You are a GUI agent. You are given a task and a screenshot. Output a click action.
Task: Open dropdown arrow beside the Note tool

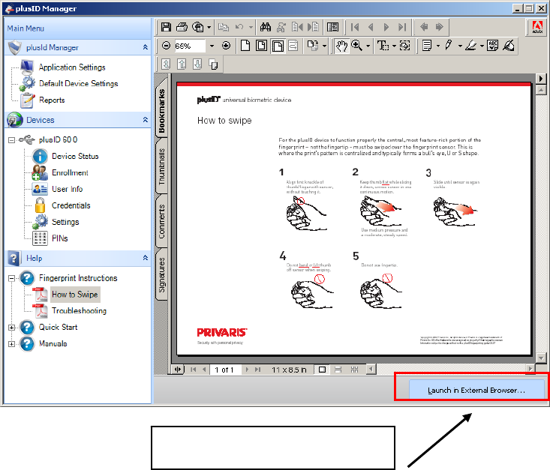[437, 46]
